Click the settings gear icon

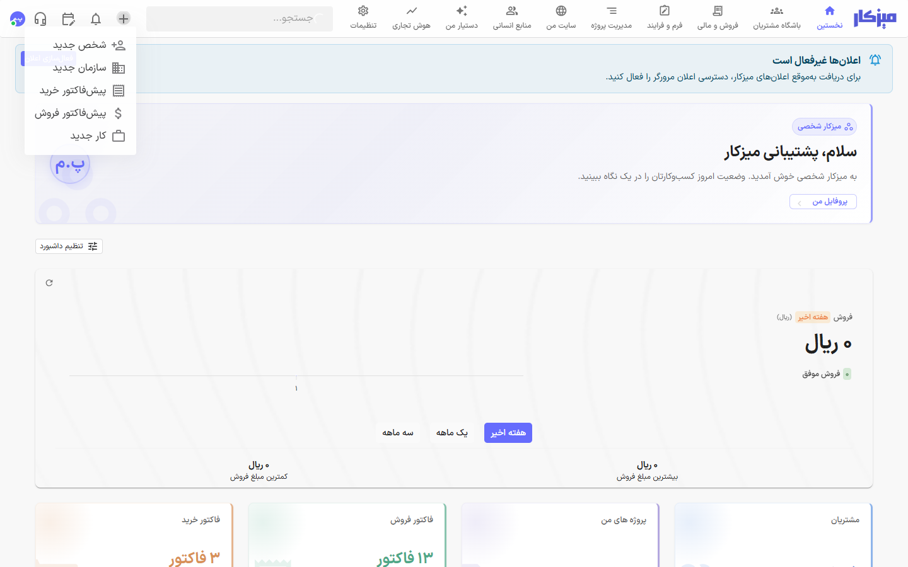tap(363, 11)
